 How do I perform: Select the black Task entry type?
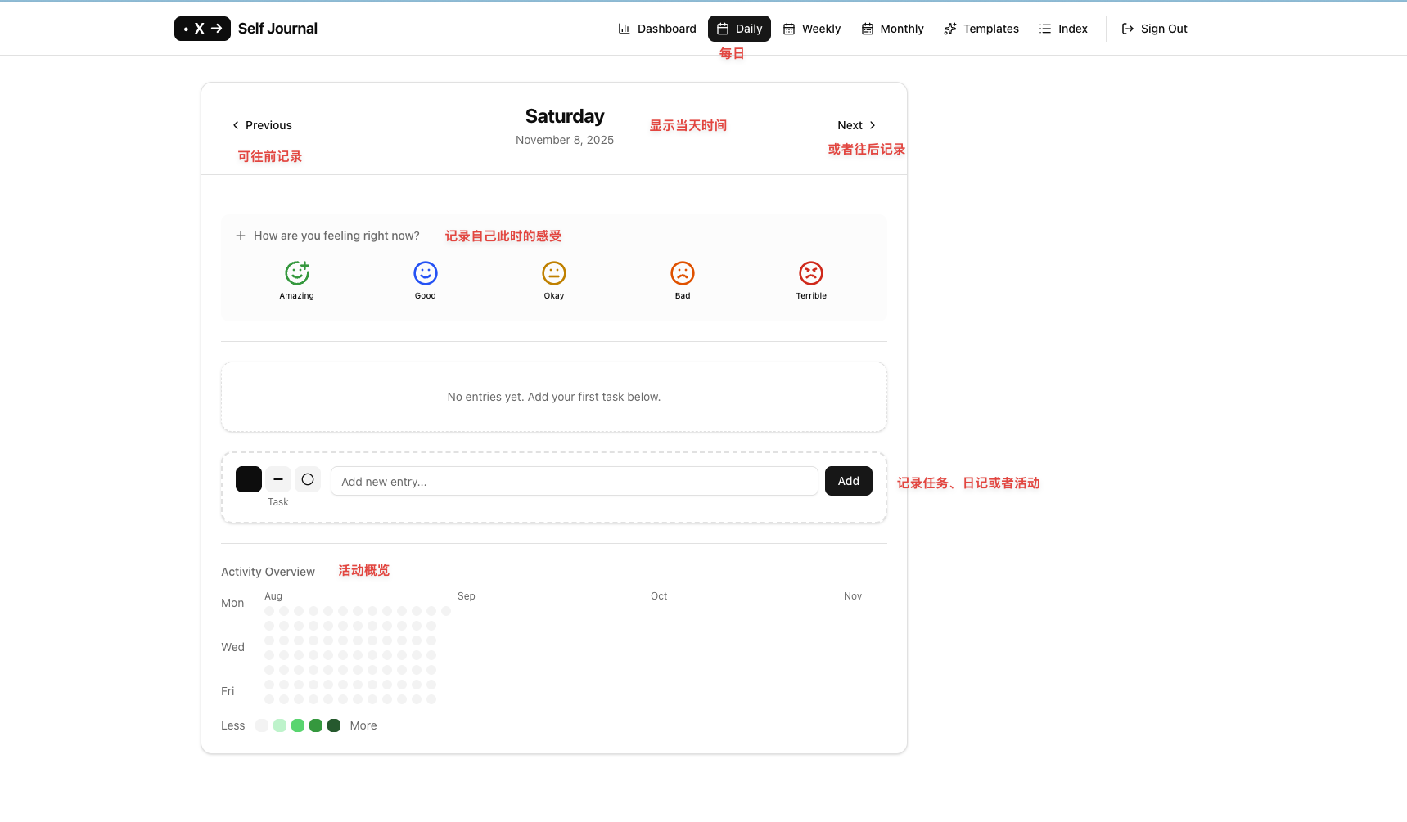(249, 479)
